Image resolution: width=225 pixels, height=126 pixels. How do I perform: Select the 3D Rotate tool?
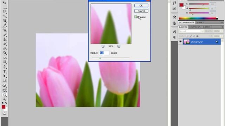pyautogui.click(x=5, y=86)
